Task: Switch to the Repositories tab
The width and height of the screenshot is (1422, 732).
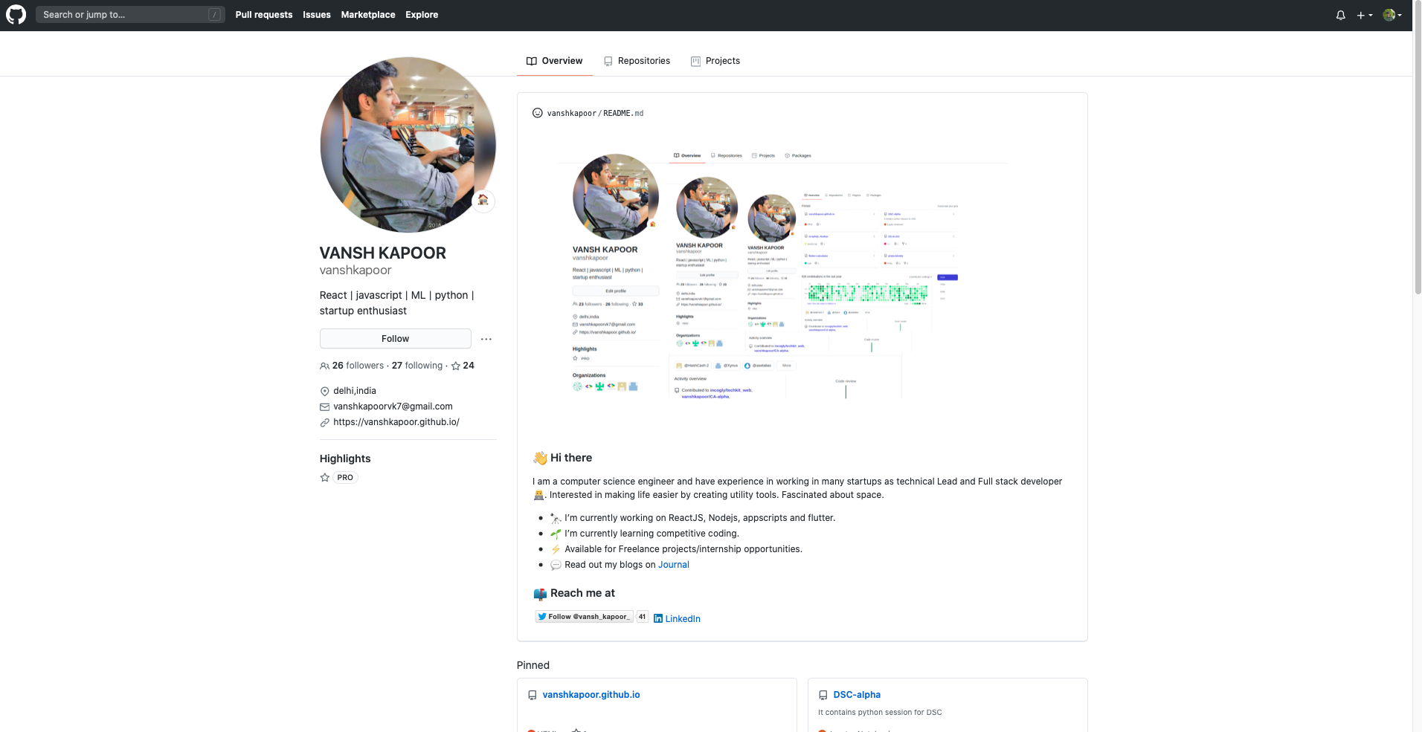Action: (637, 61)
